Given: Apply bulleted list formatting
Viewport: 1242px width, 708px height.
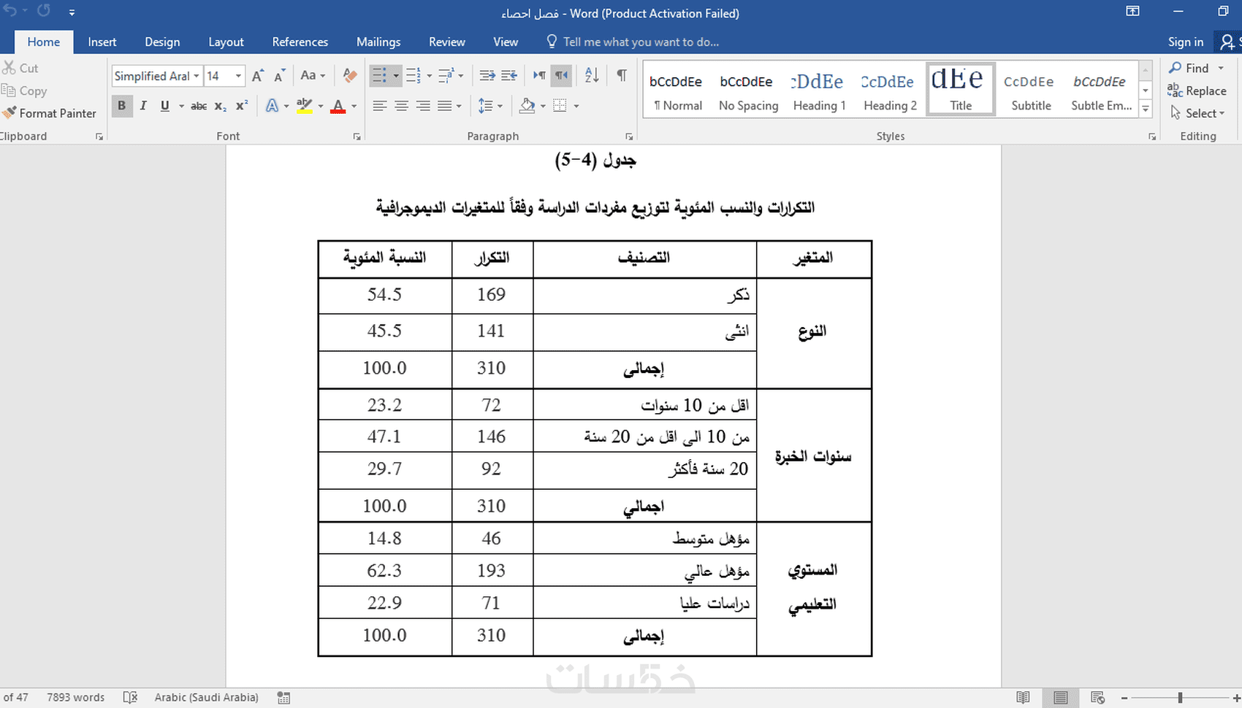Looking at the screenshot, I should tap(379, 75).
